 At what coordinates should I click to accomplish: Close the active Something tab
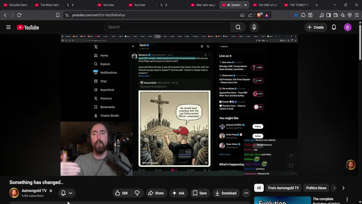(x=245, y=5)
